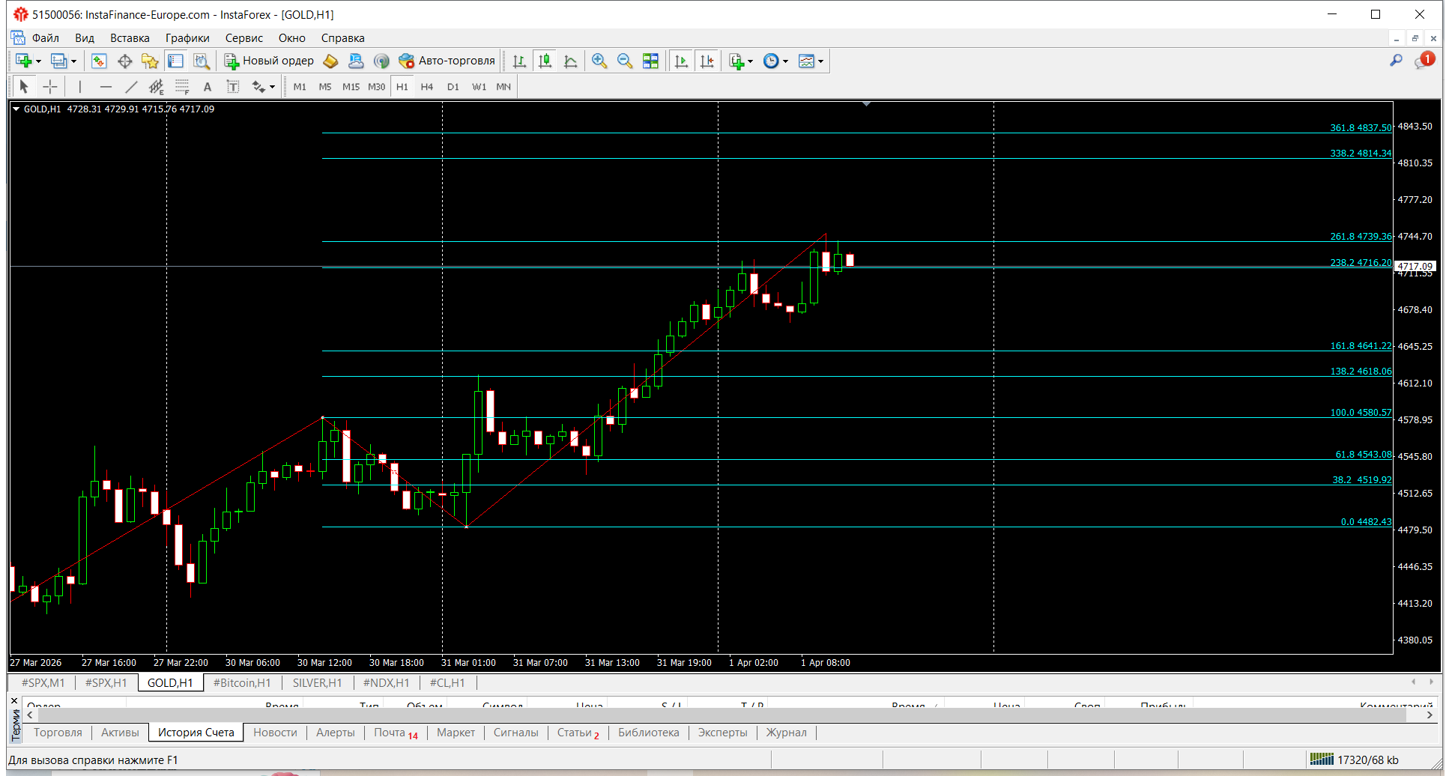Switch timeframe to D1
The height and width of the screenshot is (776, 1449).
[x=453, y=87]
